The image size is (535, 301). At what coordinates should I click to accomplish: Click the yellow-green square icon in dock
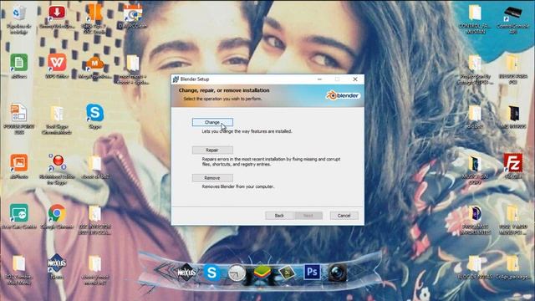(x=287, y=273)
